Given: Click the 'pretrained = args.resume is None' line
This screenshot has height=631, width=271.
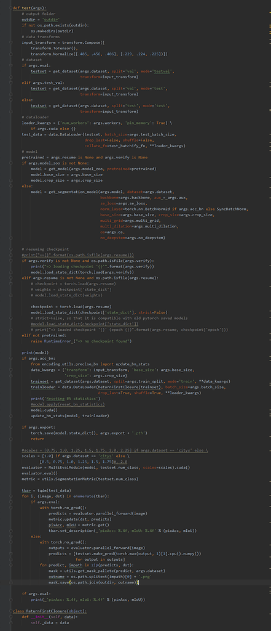Looking at the screenshot, I should pyautogui.click(x=84, y=157).
